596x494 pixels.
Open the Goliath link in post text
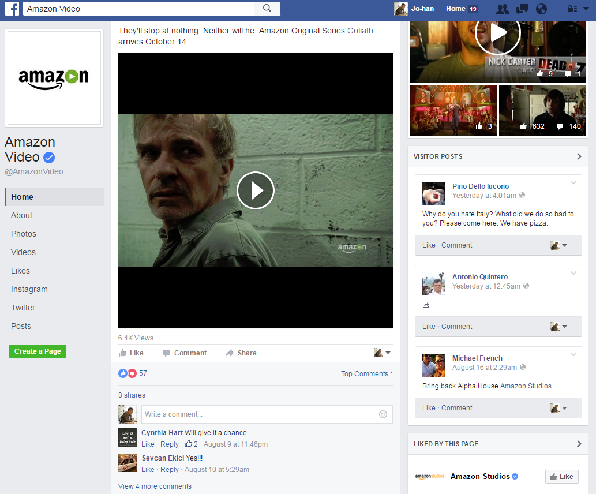(360, 31)
